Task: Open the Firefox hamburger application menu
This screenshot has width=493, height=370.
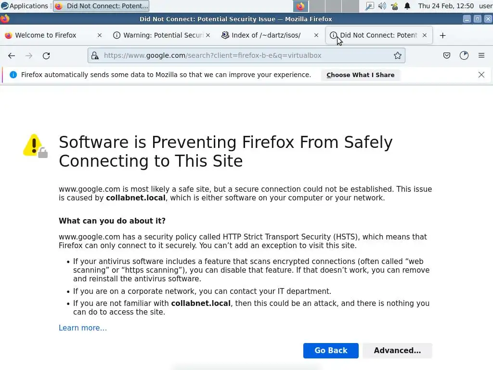Action: (481, 55)
